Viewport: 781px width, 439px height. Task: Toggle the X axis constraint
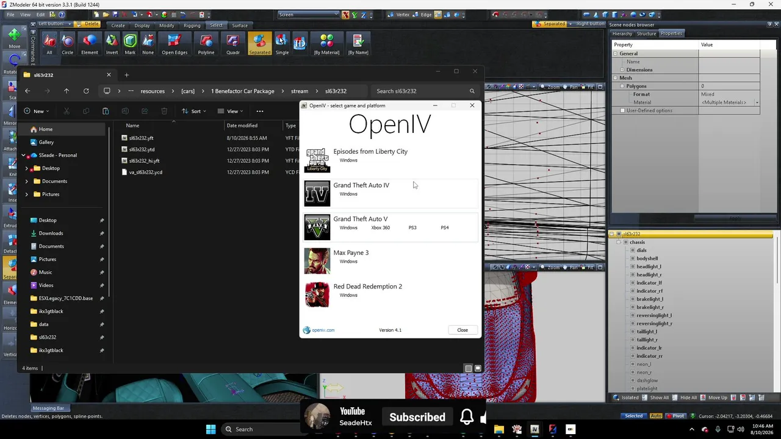tap(346, 15)
